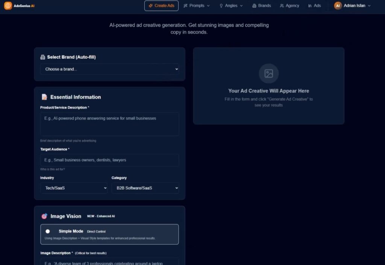Click the building icon next to Brands
The image size is (385, 265).
pos(254,6)
